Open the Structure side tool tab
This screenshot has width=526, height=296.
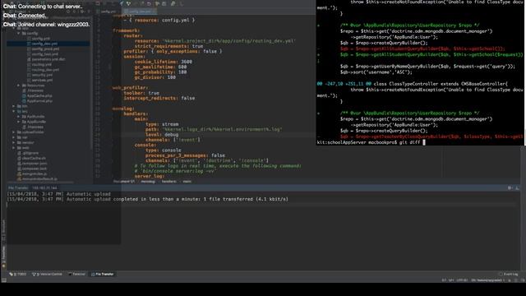point(3,231)
